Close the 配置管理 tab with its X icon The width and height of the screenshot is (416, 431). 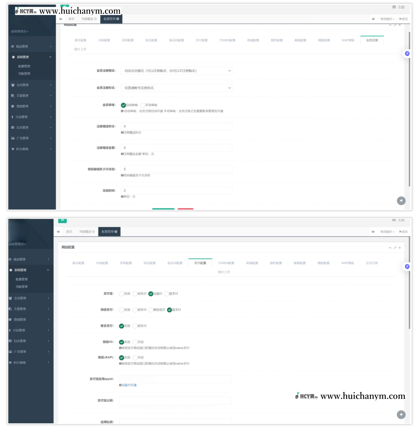pos(118,19)
